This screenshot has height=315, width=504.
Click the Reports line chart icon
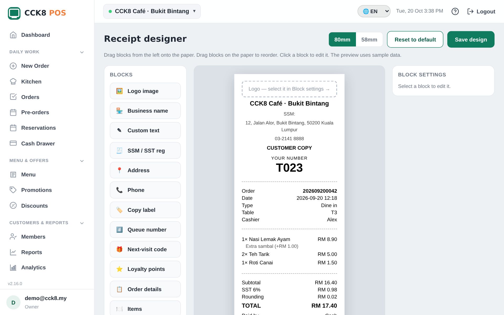(13, 252)
